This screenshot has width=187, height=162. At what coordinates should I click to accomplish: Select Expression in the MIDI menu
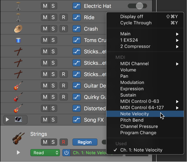click(x=145, y=89)
